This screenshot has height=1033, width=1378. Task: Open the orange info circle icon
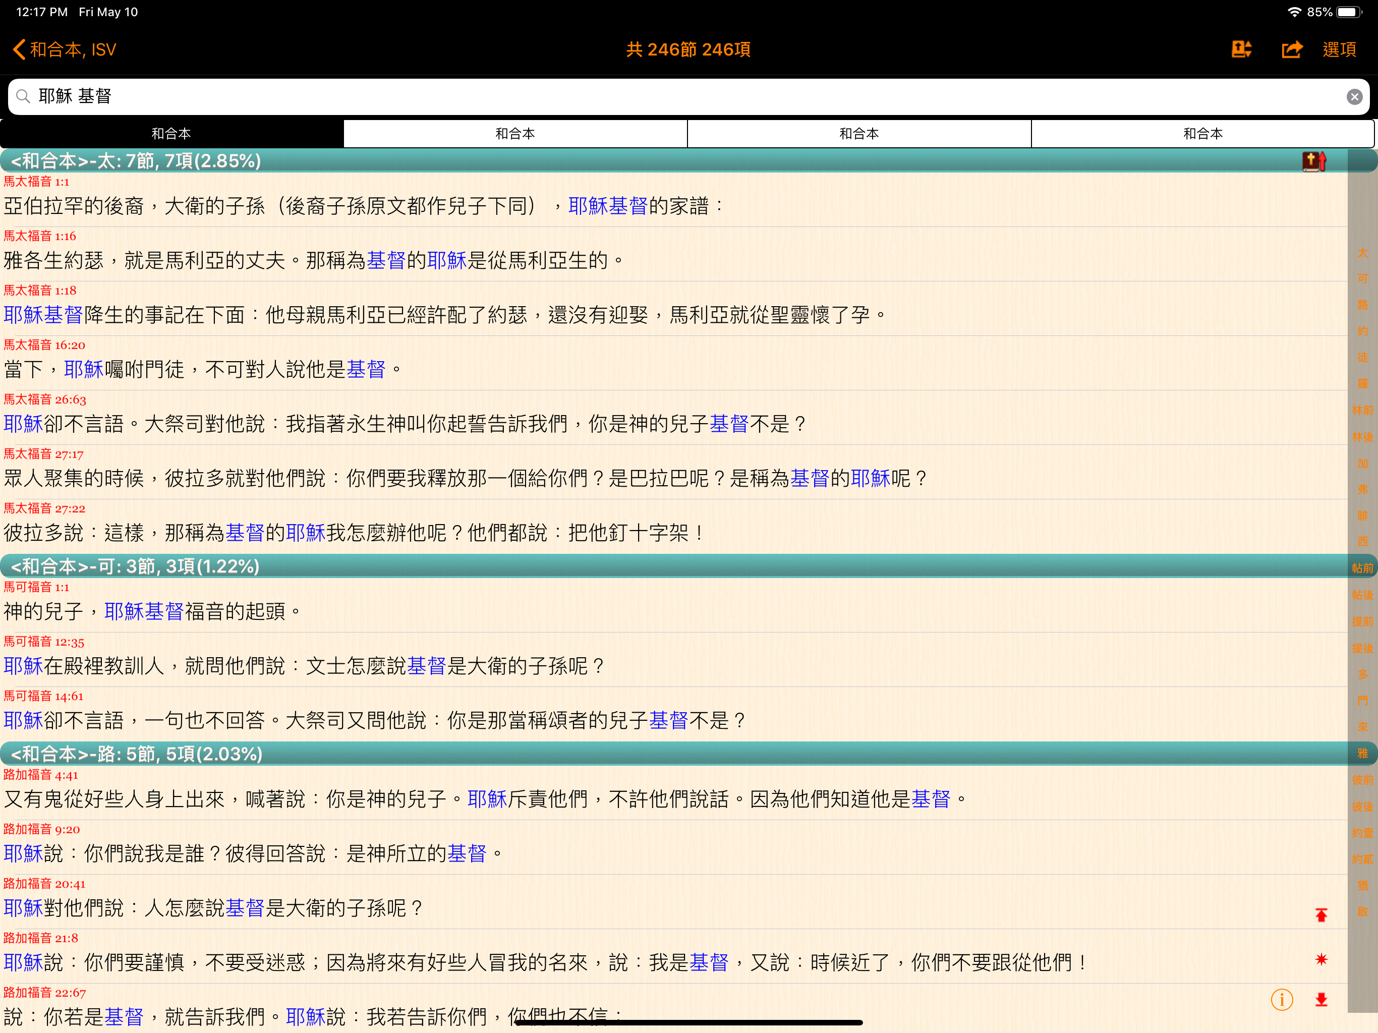(x=1282, y=1000)
